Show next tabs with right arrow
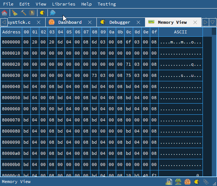 pos(206,22)
